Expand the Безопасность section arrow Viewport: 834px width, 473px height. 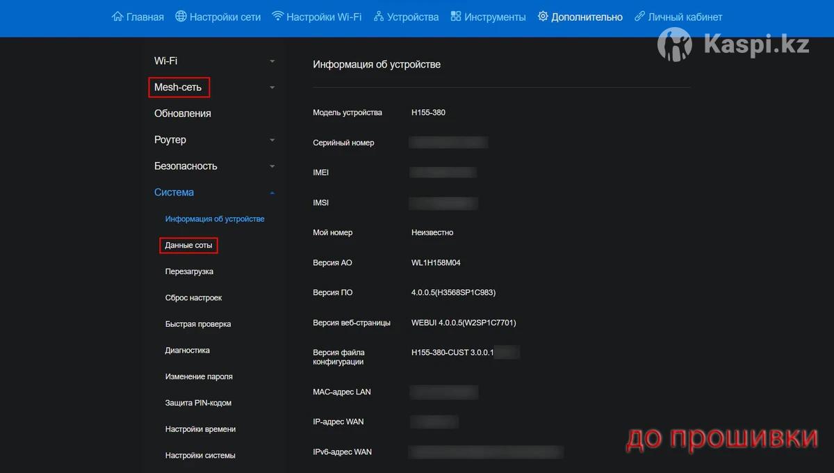pyautogui.click(x=272, y=166)
